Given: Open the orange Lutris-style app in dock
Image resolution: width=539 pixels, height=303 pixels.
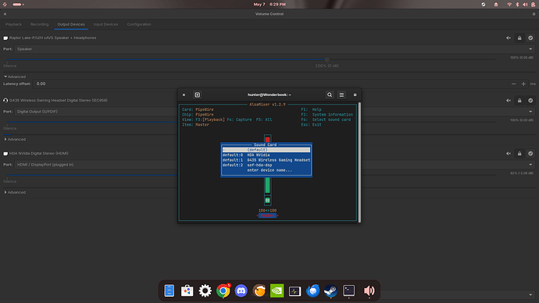Looking at the screenshot, I should coord(259,291).
